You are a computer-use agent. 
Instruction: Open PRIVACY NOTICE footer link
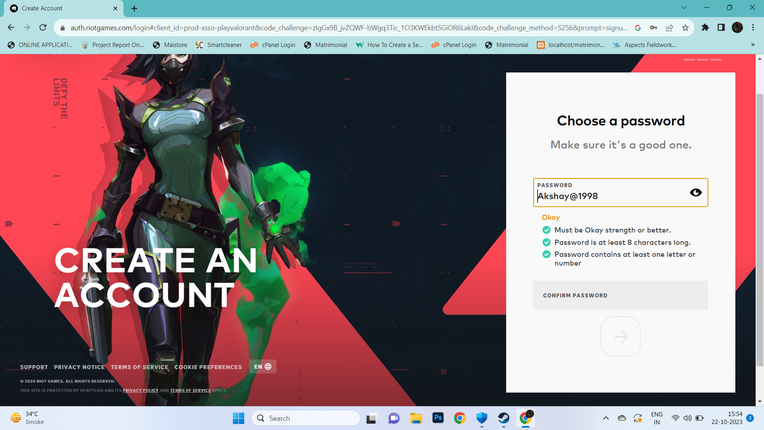[79, 367]
